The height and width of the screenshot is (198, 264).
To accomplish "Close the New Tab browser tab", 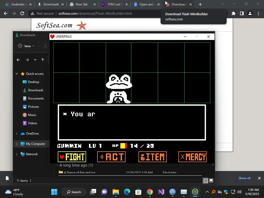I will click(95, 4).
